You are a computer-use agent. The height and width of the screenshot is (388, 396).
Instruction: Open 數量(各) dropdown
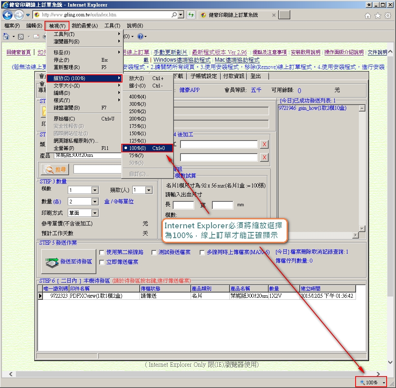(95, 202)
